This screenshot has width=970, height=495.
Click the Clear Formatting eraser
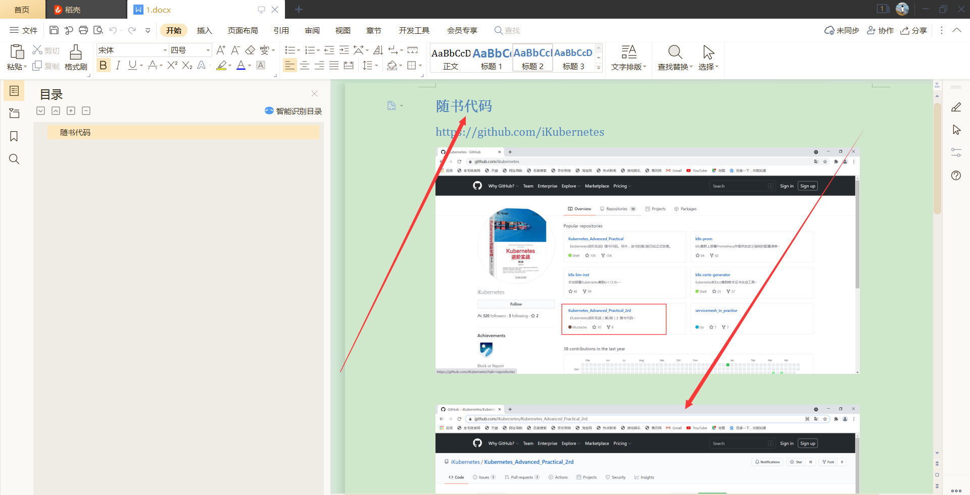250,50
